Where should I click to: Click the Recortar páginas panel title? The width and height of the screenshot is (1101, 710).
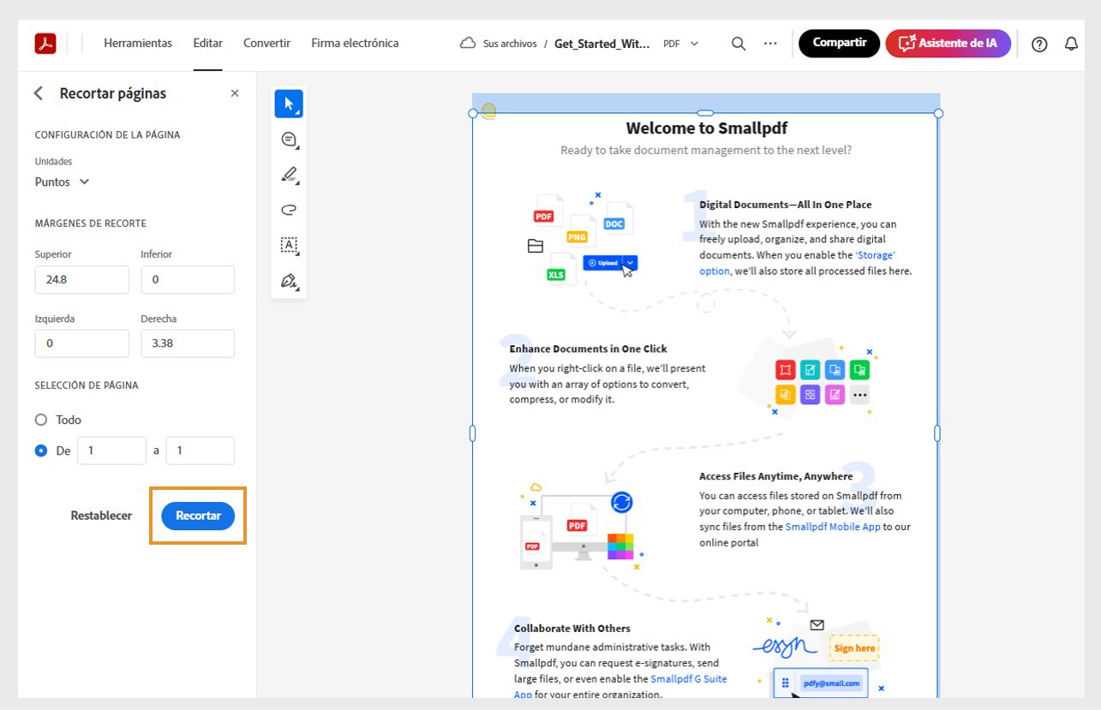click(113, 93)
